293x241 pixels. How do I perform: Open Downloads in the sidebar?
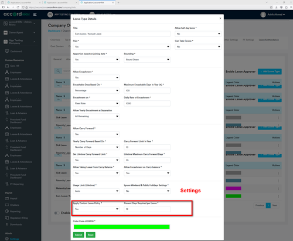[16, 225]
